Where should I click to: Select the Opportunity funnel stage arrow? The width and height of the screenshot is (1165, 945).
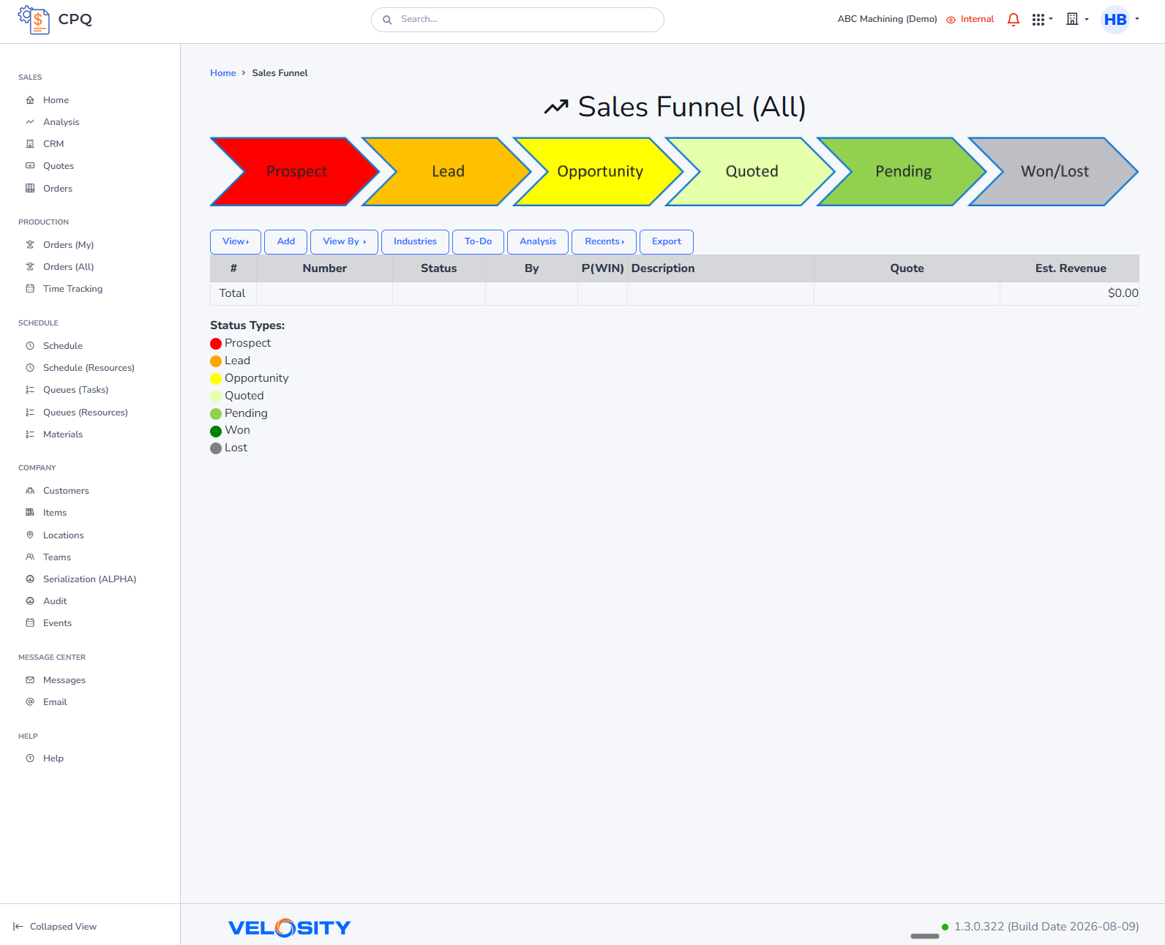599,172
